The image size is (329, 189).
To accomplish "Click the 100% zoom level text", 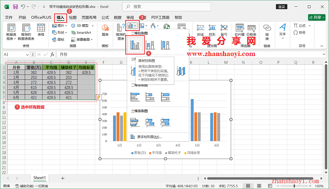I will (x=319, y=186).
